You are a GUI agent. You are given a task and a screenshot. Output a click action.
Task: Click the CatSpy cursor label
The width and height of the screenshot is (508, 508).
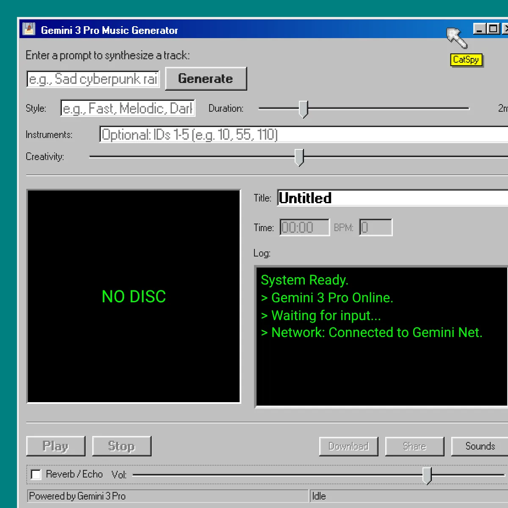(466, 60)
